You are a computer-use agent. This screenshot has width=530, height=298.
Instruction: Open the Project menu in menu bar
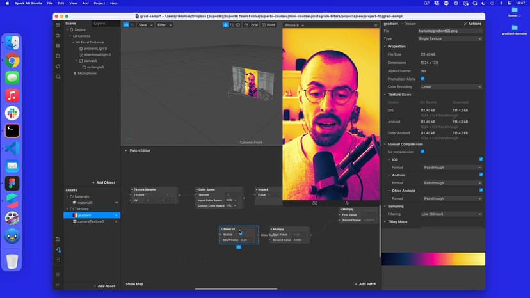point(99,3)
